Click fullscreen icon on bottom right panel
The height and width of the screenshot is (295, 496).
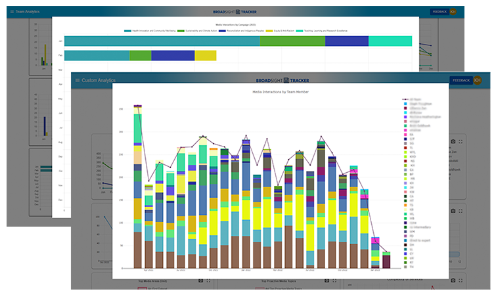click(461, 281)
